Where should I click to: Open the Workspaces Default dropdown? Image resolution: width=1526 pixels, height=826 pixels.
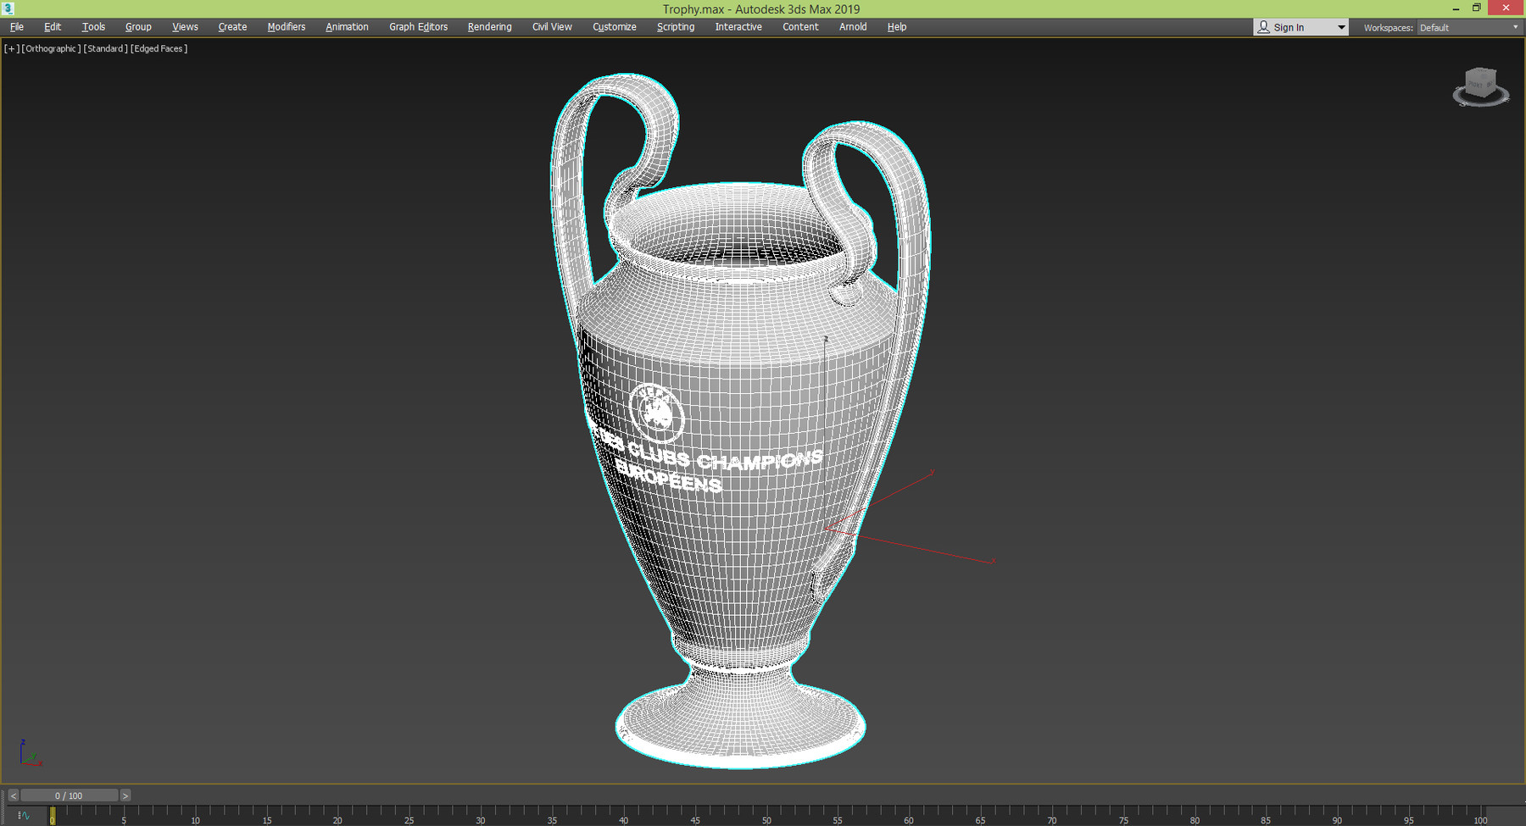click(x=1468, y=28)
